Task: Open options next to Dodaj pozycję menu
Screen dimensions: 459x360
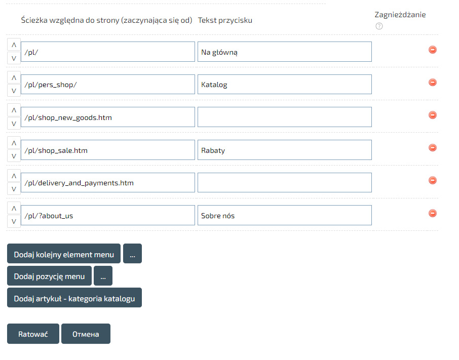Action: (103, 276)
